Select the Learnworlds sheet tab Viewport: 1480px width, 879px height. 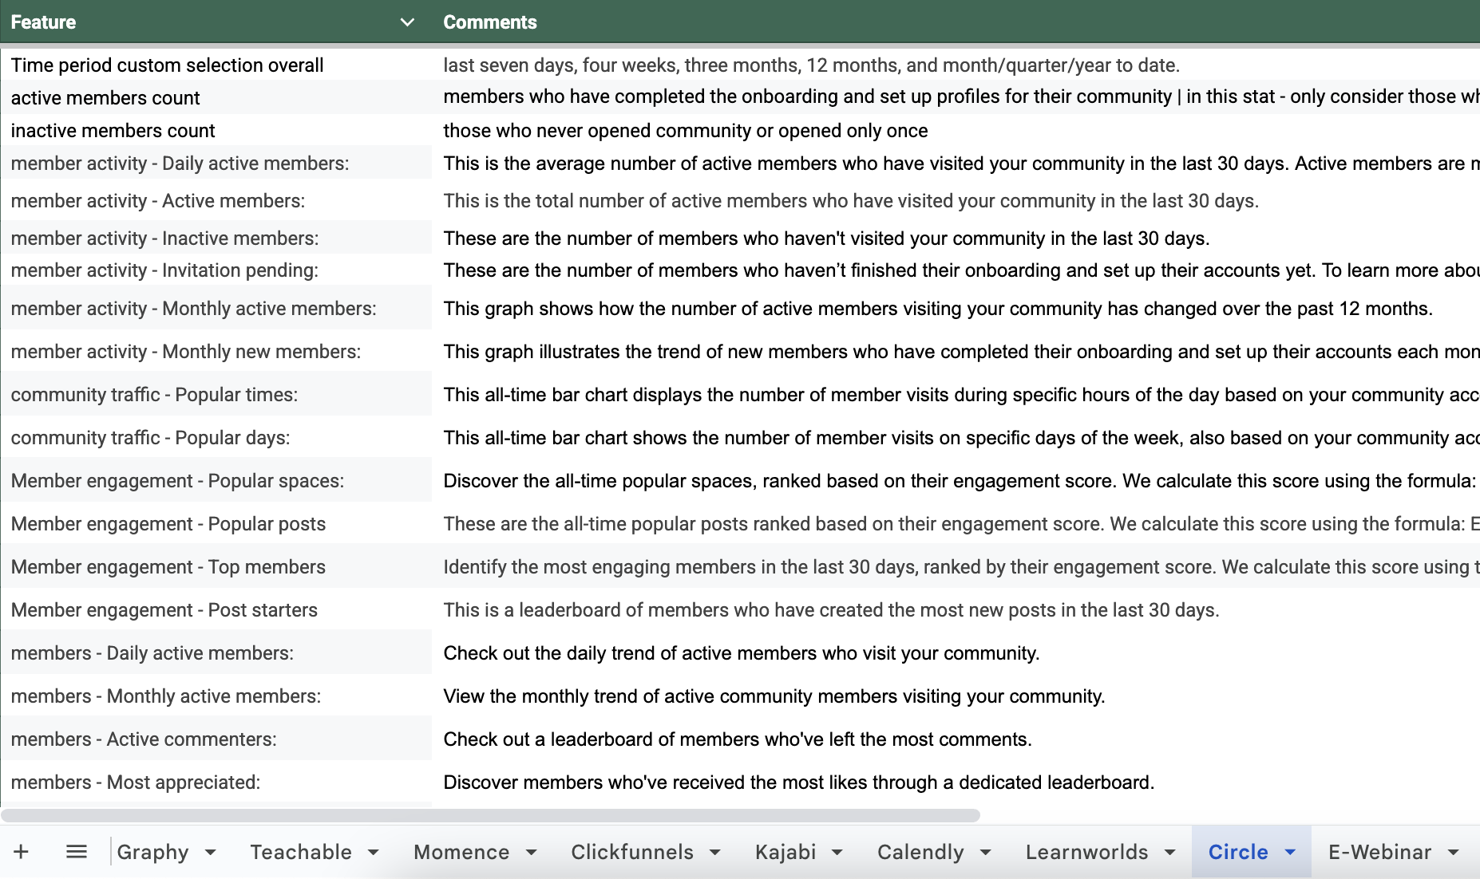point(1086,852)
